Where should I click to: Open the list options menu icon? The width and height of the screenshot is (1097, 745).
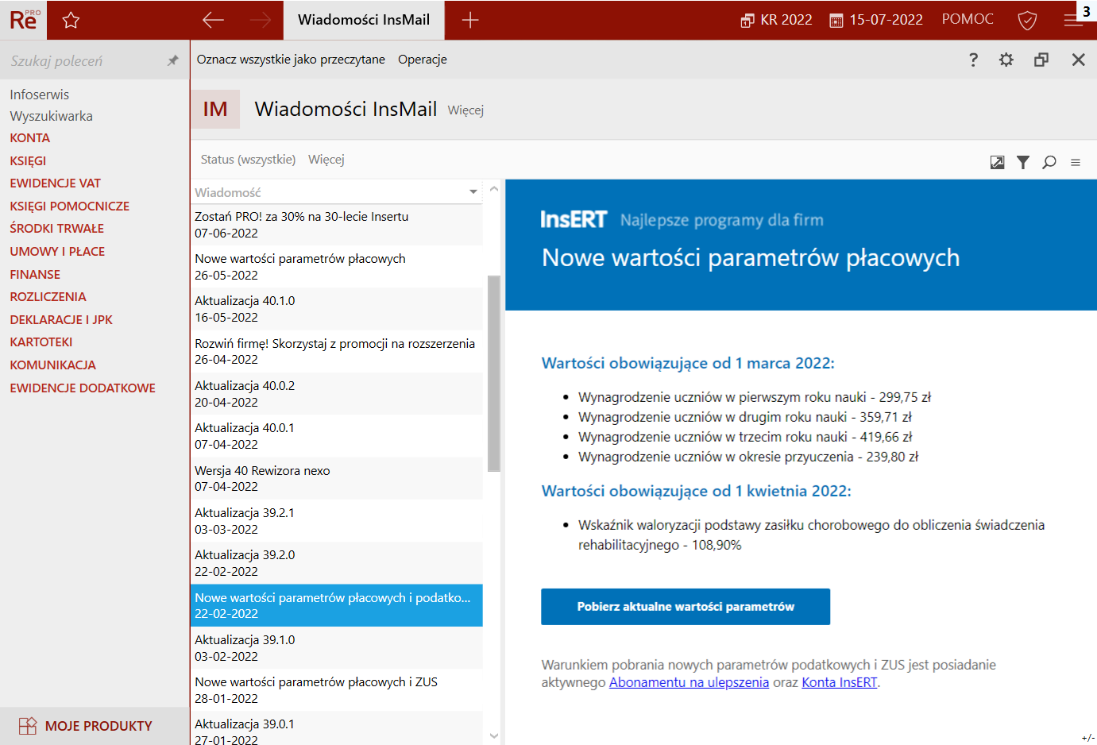(x=1076, y=163)
